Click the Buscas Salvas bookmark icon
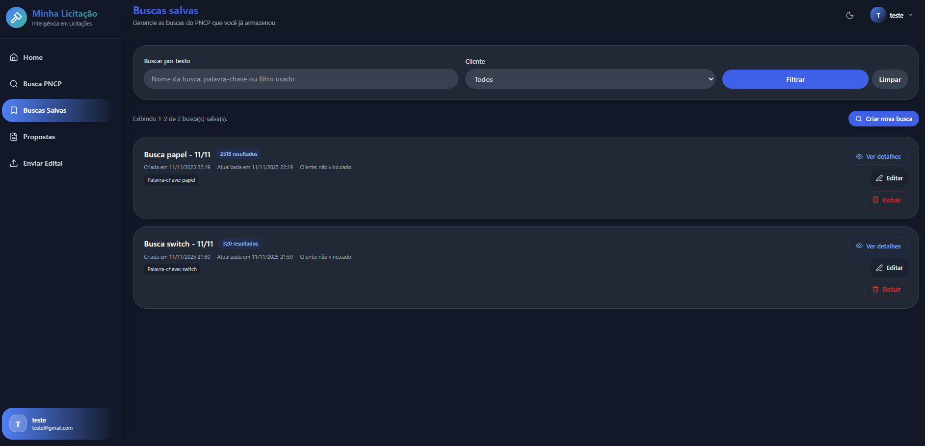This screenshot has height=446, width=925. (14, 110)
